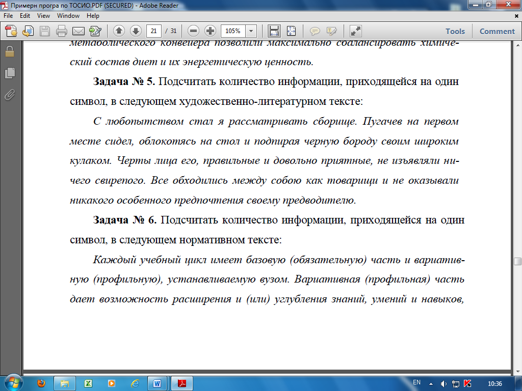
Task: Click Adobe Reader taskbar button
Action: pyautogui.click(x=182, y=383)
